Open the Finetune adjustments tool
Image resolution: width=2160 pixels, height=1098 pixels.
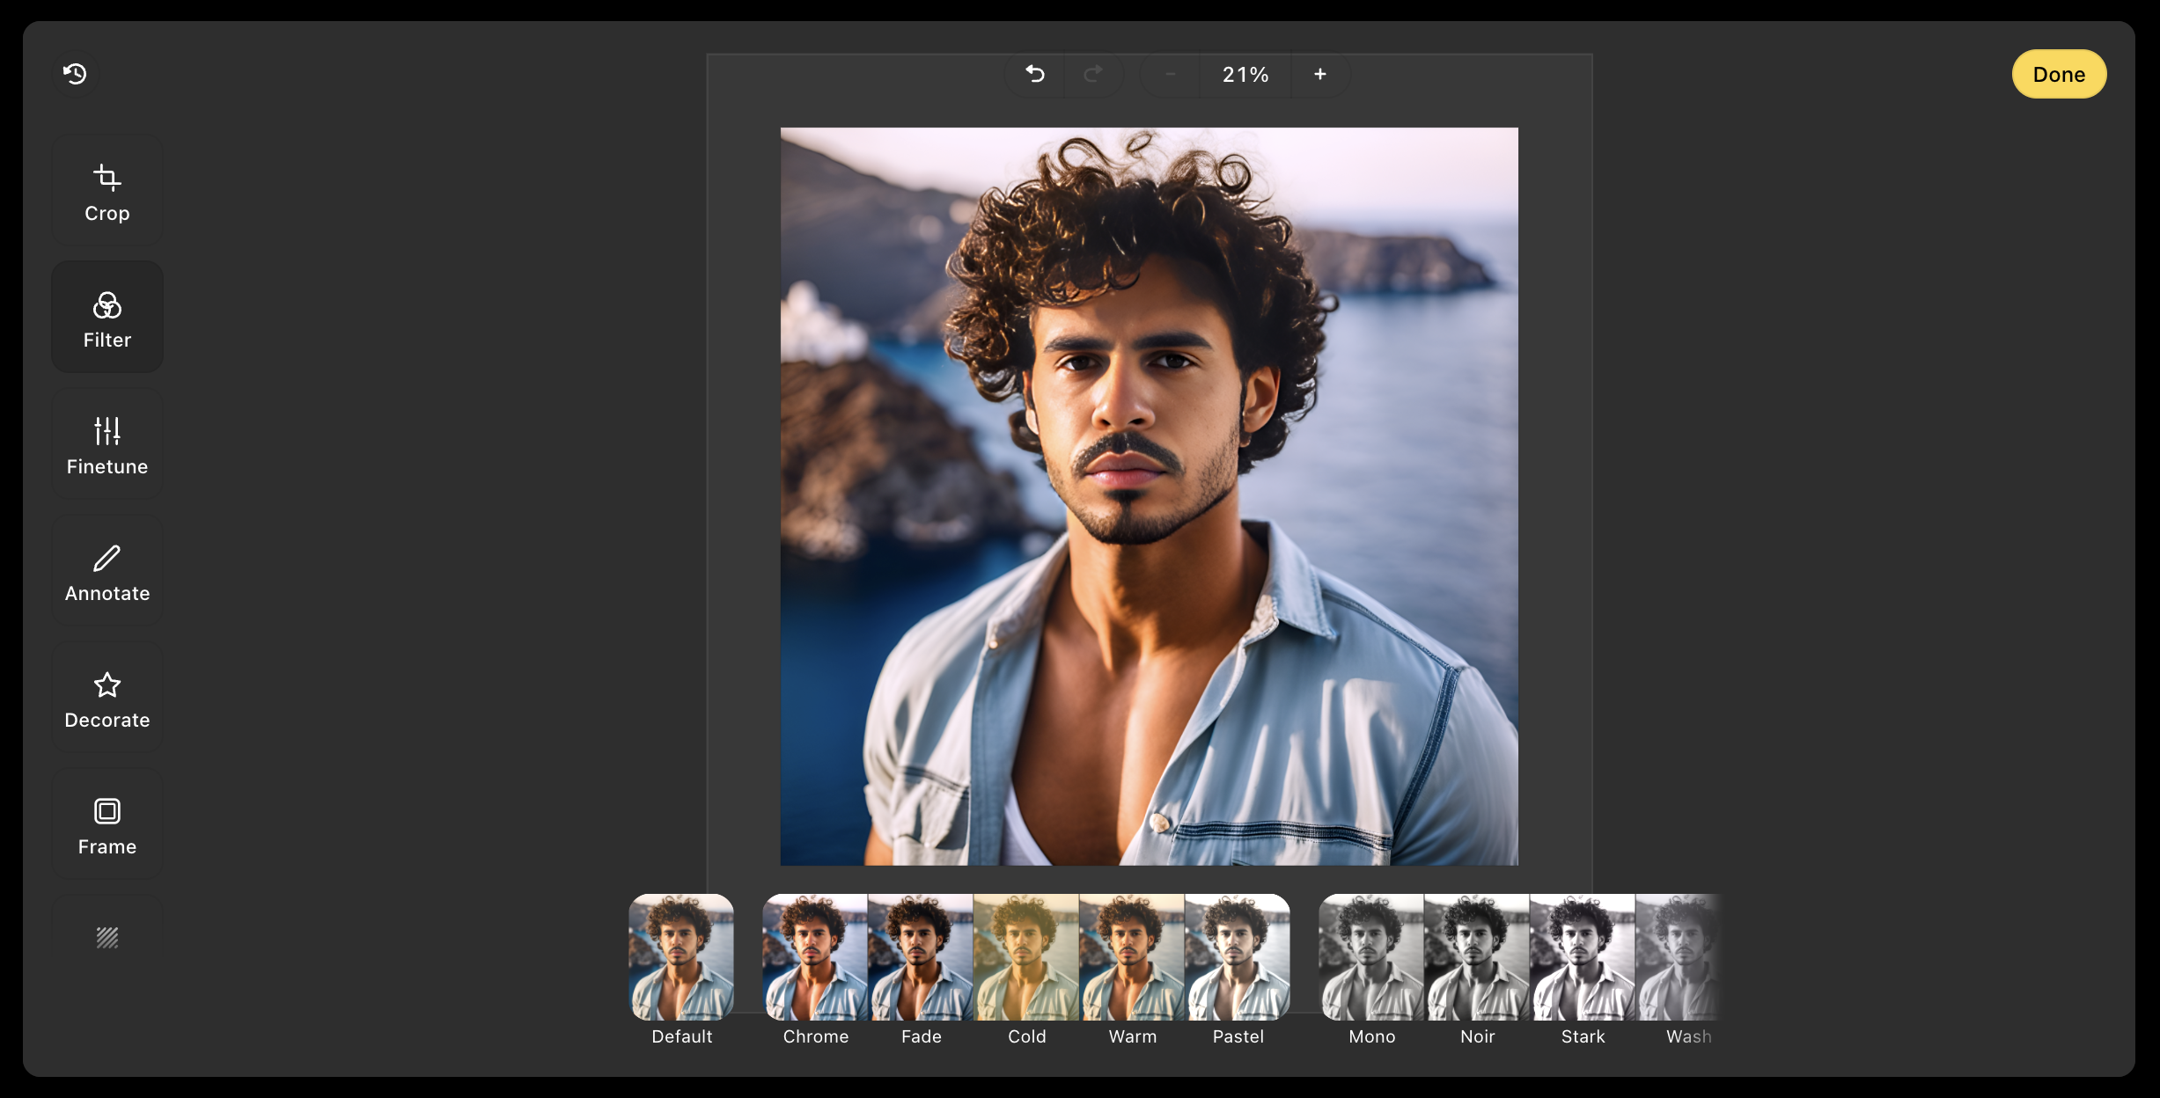(x=107, y=445)
